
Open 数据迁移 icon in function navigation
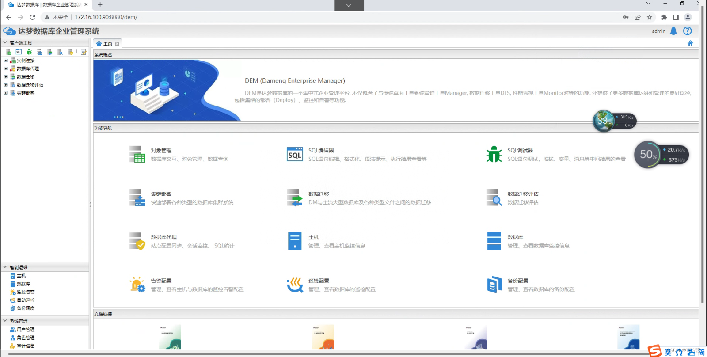click(x=295, y=197)
